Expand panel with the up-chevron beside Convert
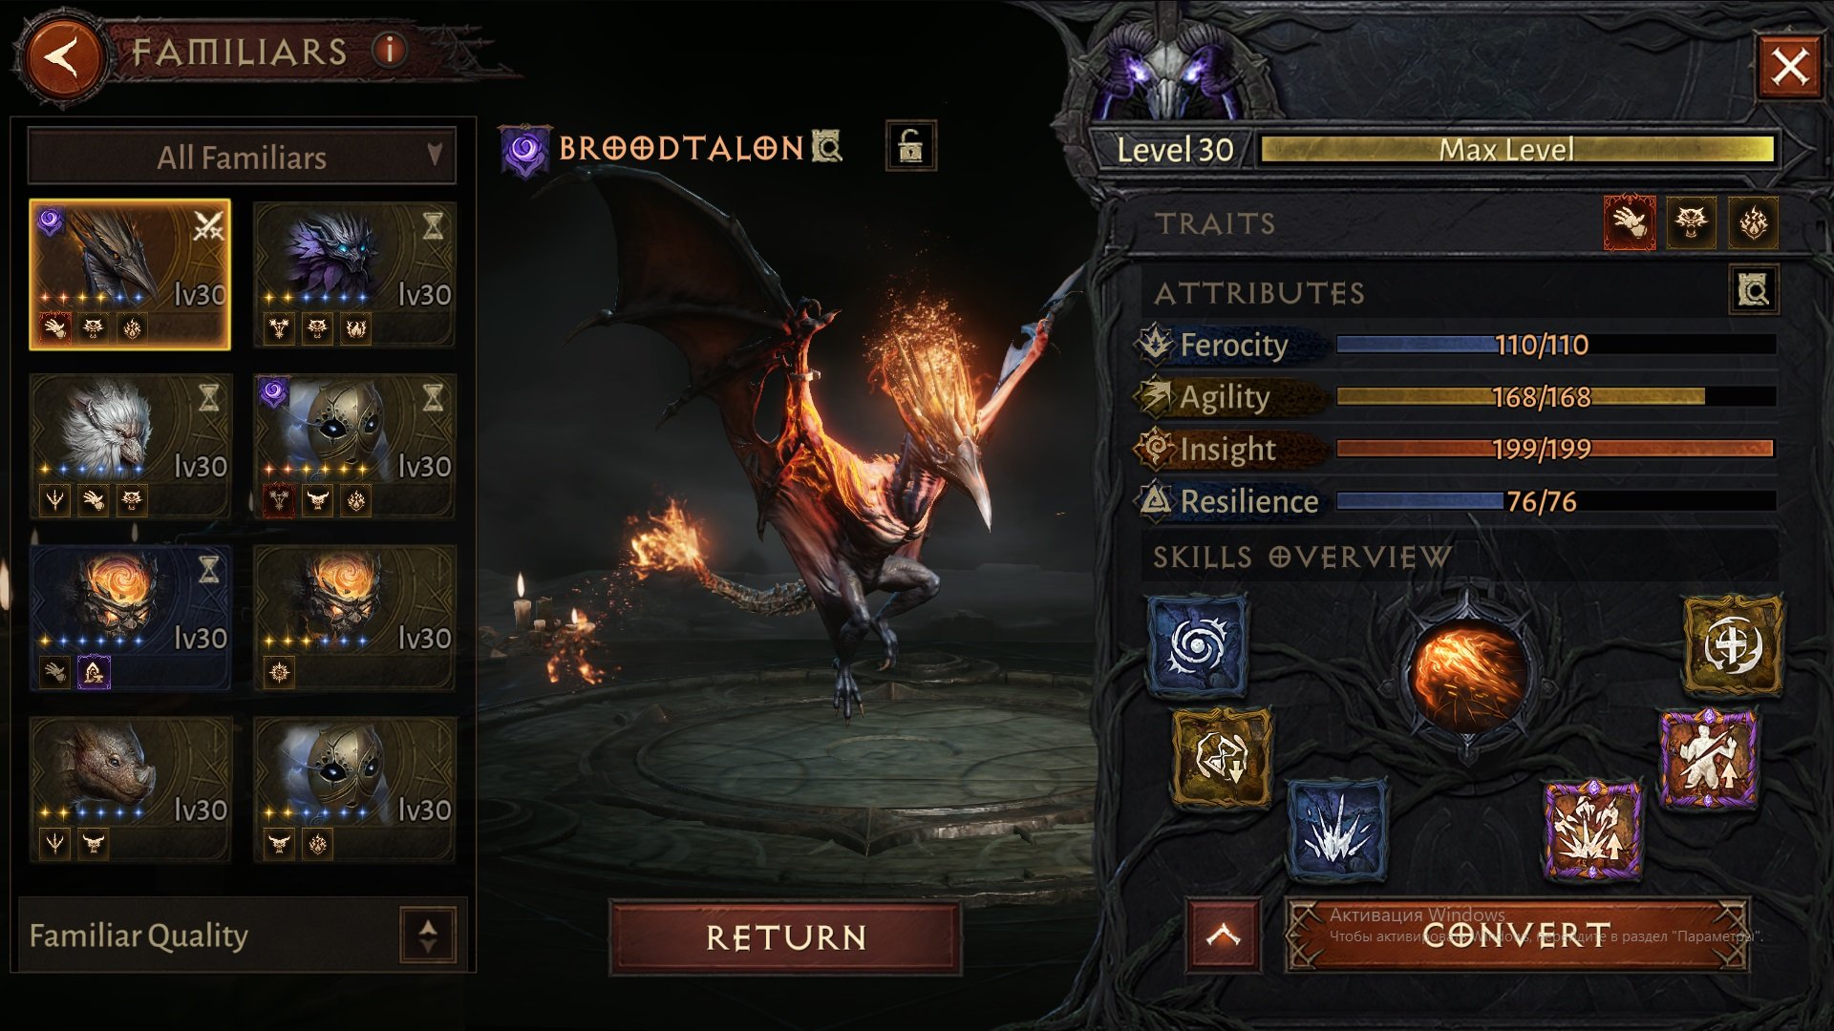The width and height of the screenshot is (1834, 1031). 1223,936
